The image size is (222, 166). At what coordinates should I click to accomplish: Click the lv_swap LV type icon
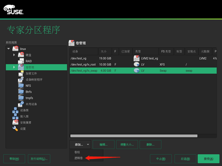[136, 71]
